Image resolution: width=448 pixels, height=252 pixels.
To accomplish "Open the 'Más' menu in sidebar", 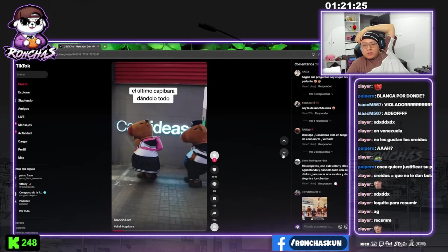I will [21, 158].
